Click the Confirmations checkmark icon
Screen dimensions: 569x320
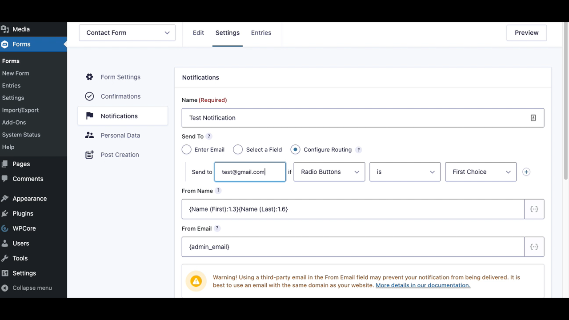coord(89,96)
